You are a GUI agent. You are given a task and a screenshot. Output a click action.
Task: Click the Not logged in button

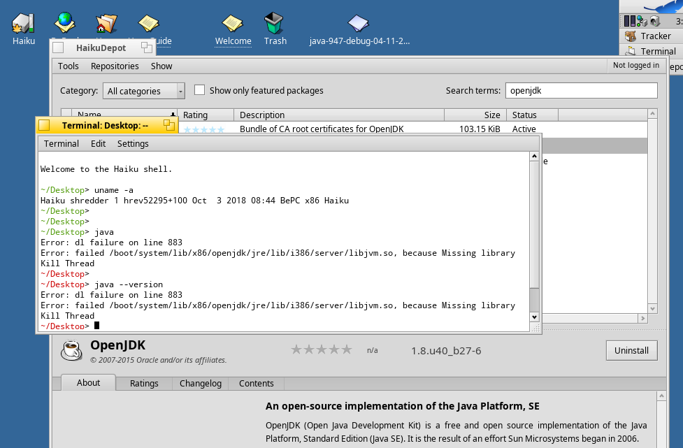point(636,65)
